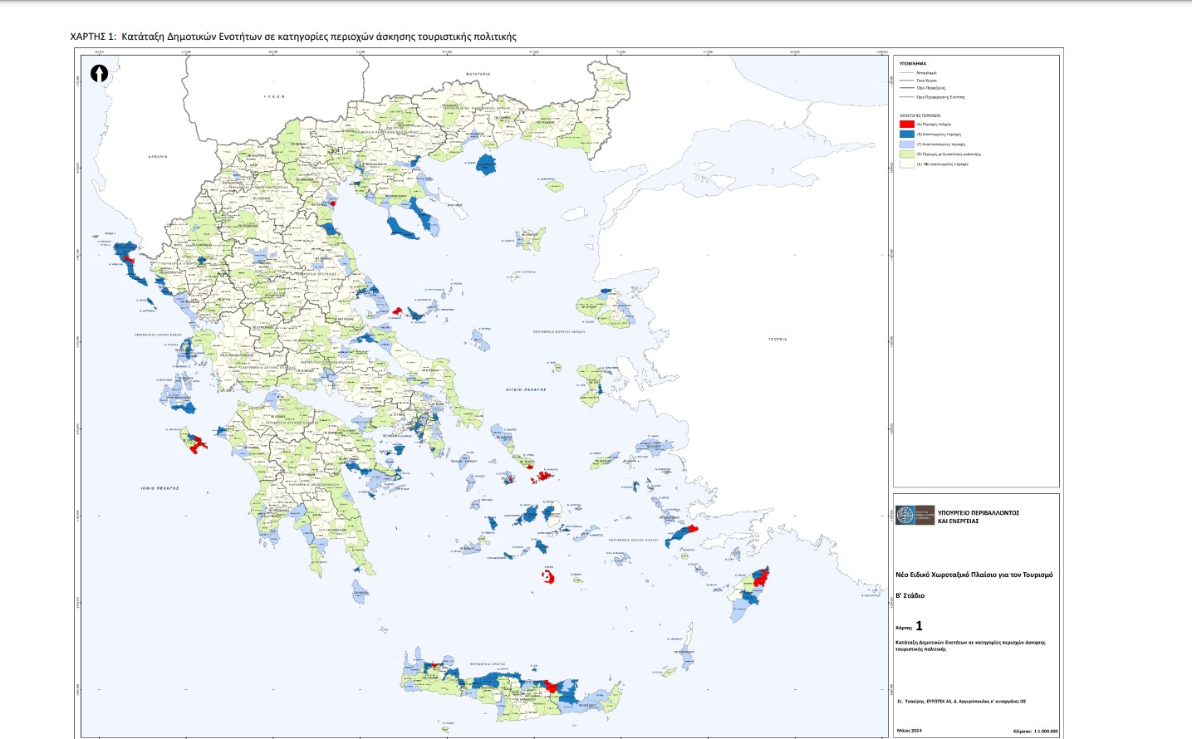Click the ΥΠΟΜΝΗΜΑ legend heading

[912, 64]
